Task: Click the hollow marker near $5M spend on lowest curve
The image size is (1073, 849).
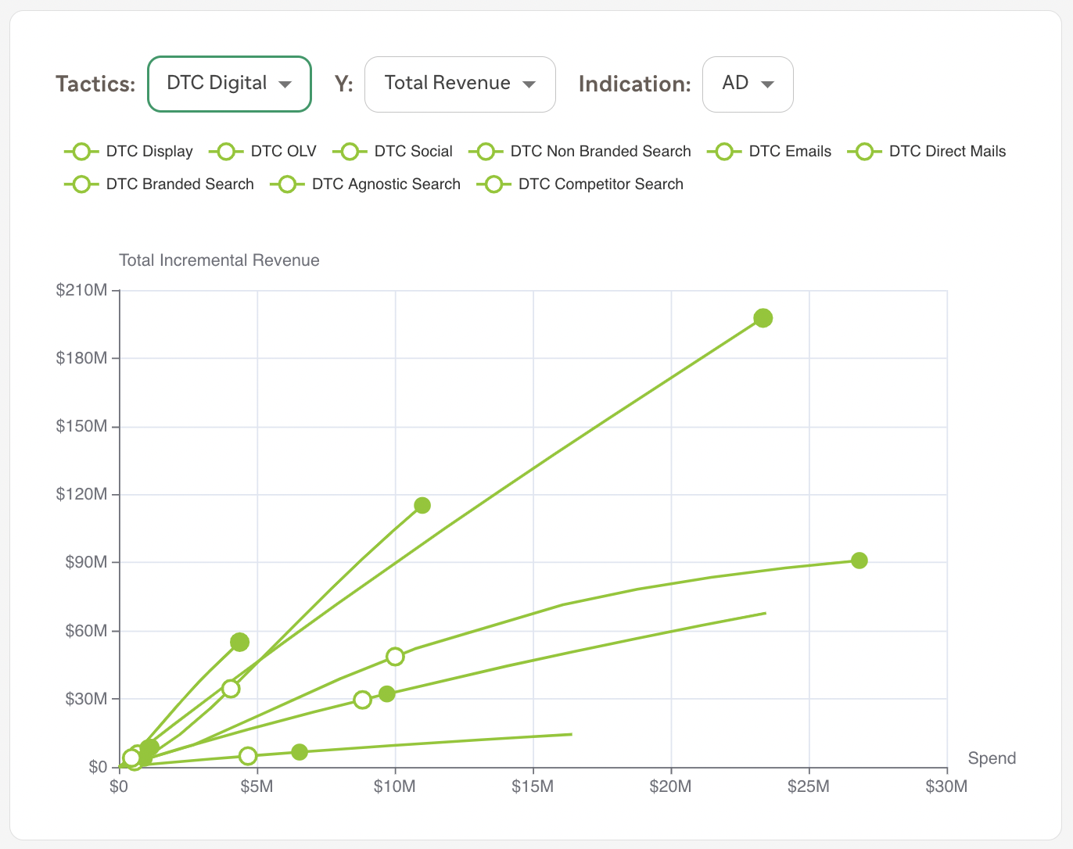Action: point(248,756)
